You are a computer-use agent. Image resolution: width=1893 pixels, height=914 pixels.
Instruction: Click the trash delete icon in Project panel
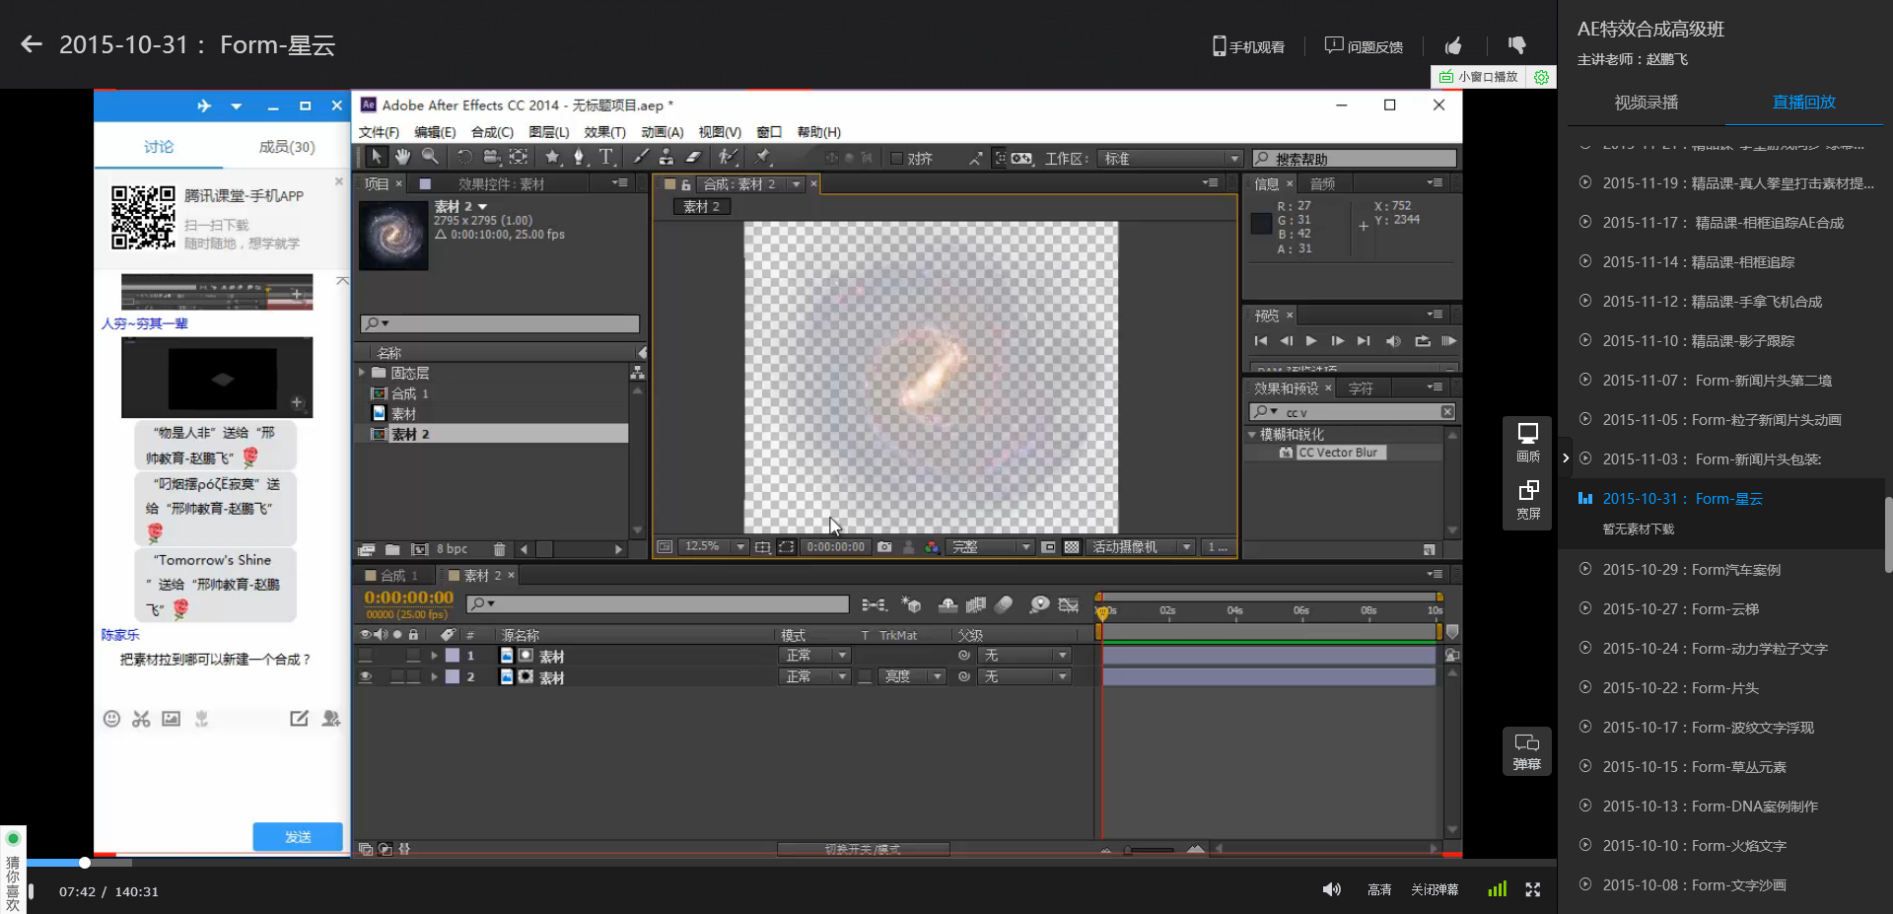pos(499,549)
